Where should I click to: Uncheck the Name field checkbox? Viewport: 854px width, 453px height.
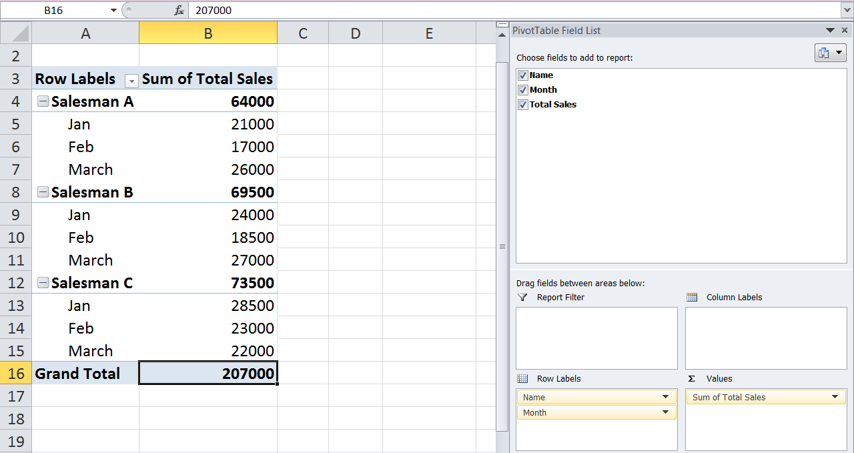click(522, 75)
